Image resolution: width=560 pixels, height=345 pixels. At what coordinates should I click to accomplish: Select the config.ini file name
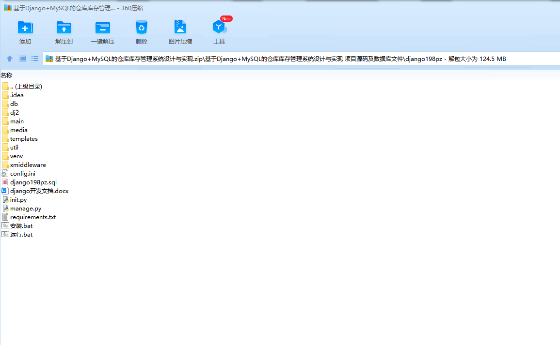click(x=23, y=174)
